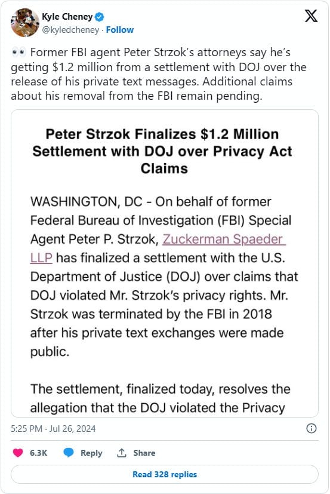
Task: Click the 6.3K likes count
Action: (38, 453)
